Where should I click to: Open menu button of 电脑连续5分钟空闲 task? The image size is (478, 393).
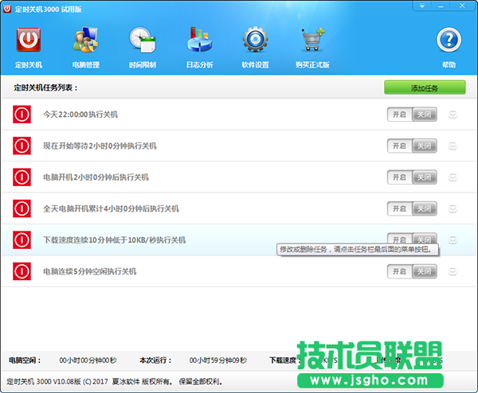453,271
